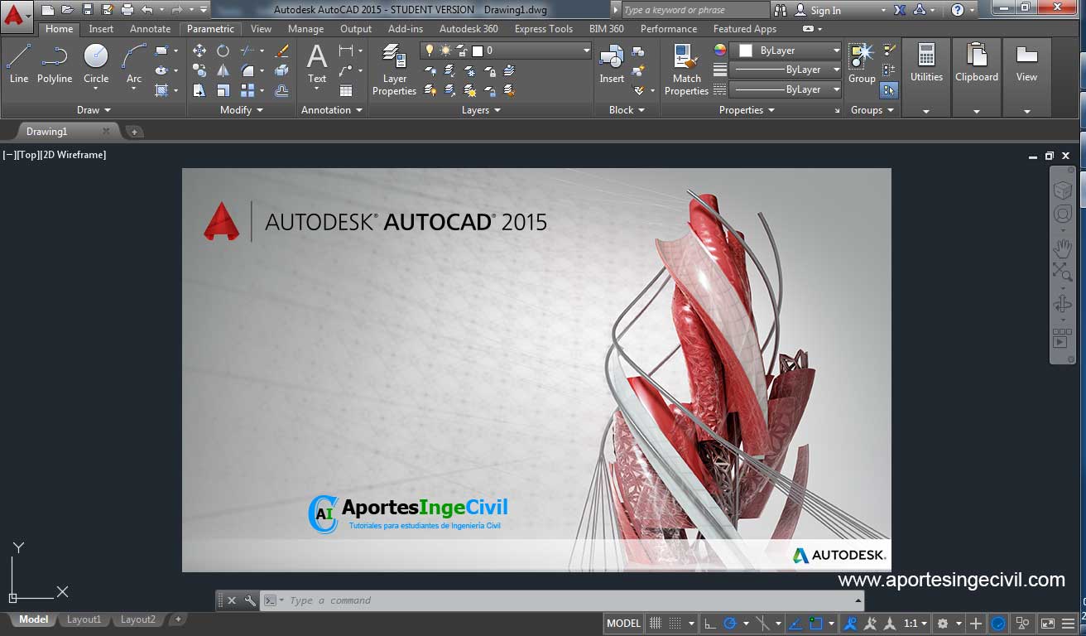Open the Manage ribbon tab
This screenshot has width=1086, height=636.
[x=305, y=29]
